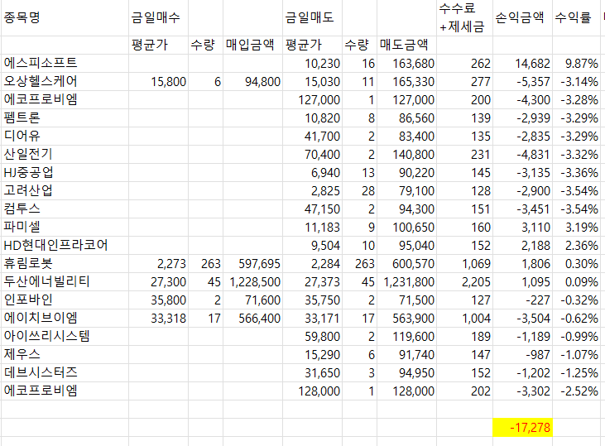This screenshot has height=446, width=605.
Task: Click the 데브시스터즈 cell
Action: (x=65, y=372)
